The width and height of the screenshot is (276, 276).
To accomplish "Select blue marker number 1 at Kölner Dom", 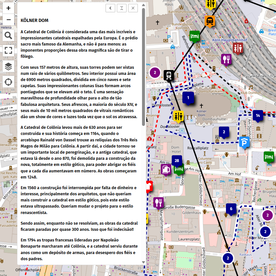I will click(188, 97).
